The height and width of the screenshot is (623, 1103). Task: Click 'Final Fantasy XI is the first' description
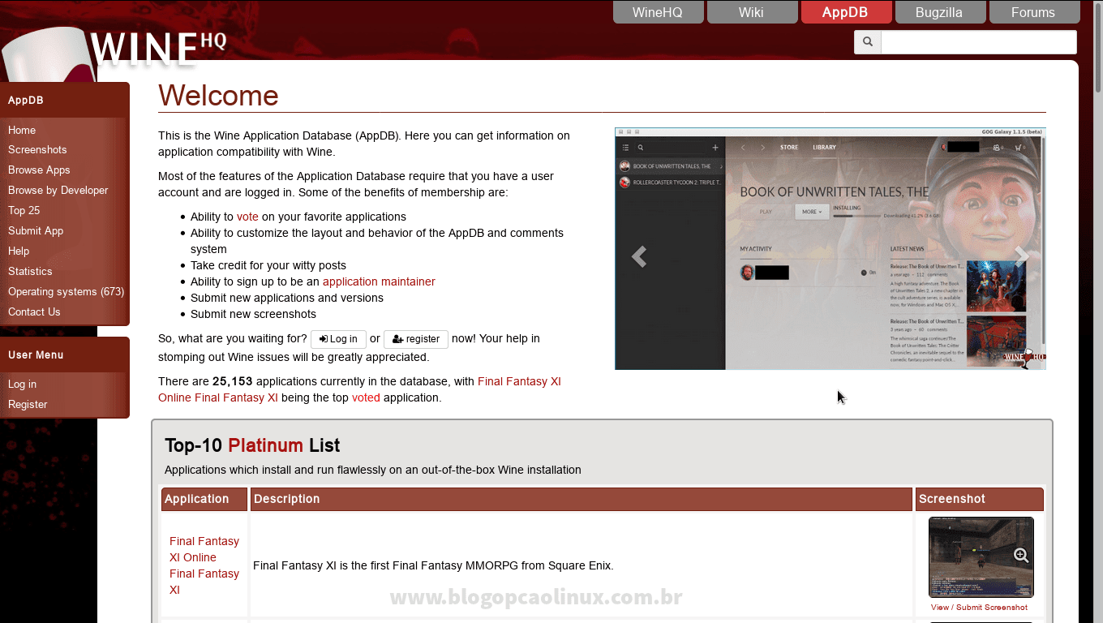click(x=433, y=565)
